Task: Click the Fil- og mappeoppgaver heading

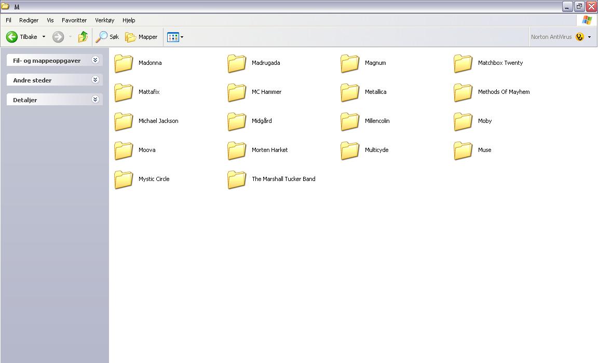Action: 47,61
